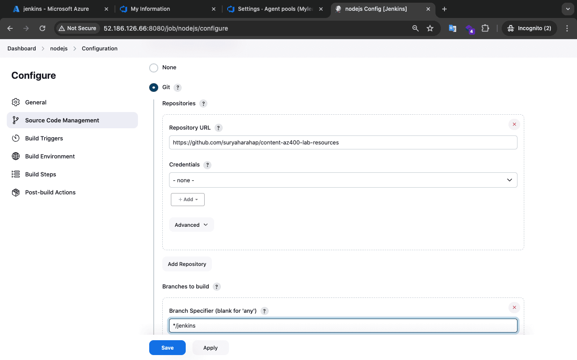Image resolution: width=577 pixels, height=360 pixels.
Task: Open help for Git option
Action: 178,88
